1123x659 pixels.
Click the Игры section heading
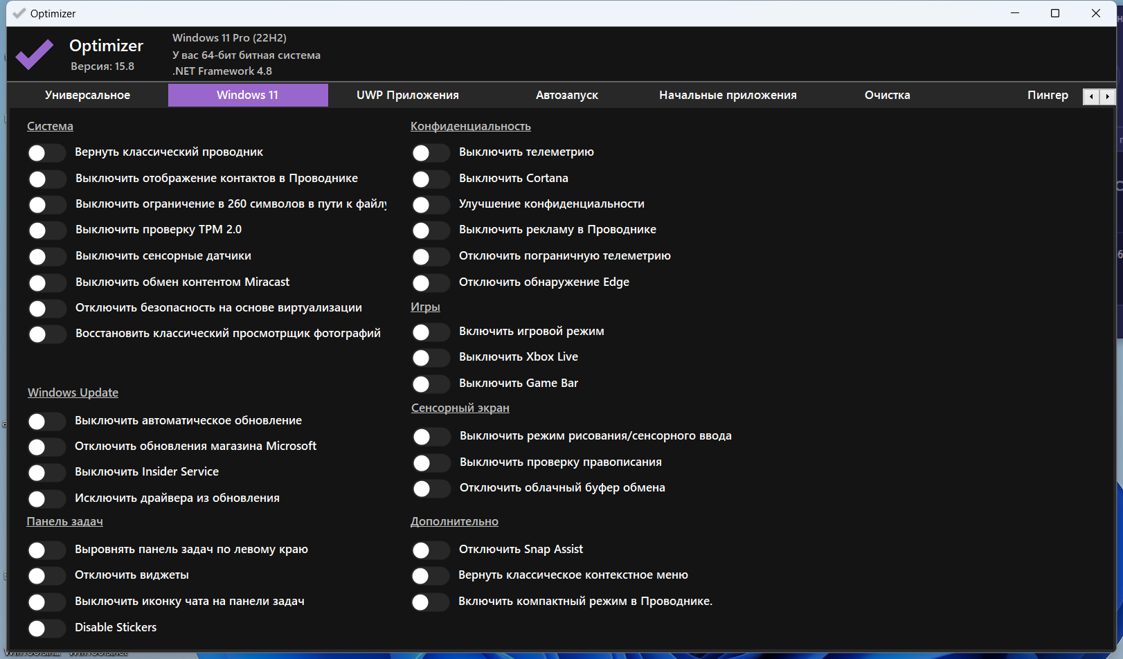425,307
